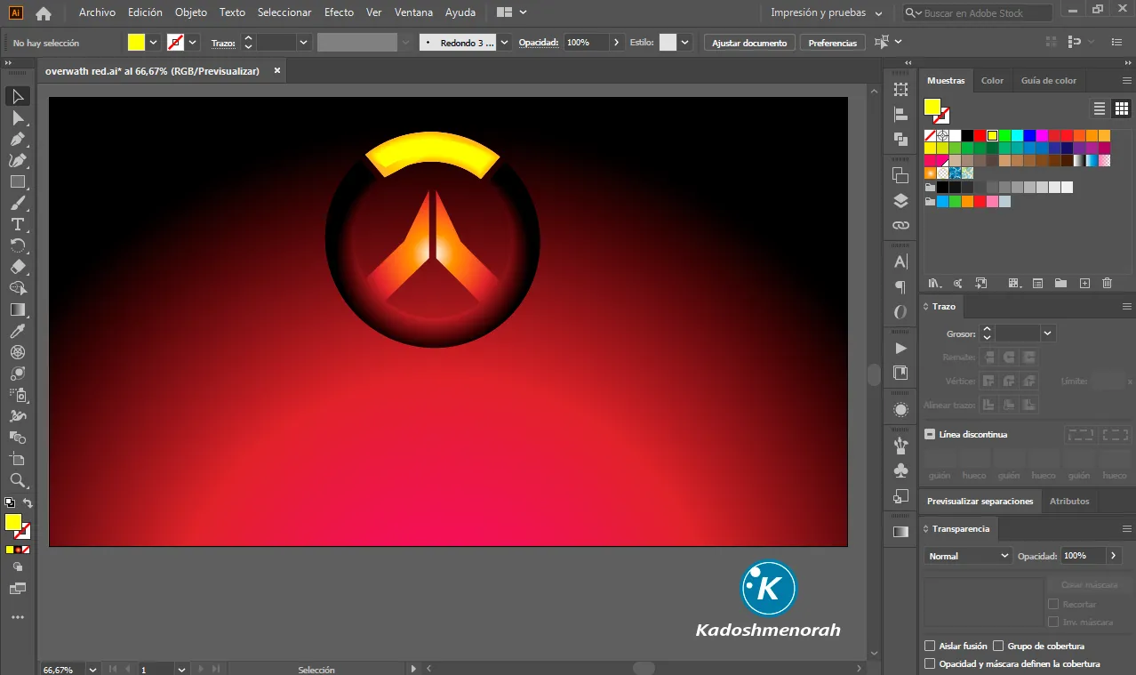
Task: Pick the Gradient tool in toolbar
Action: point(17,309)
